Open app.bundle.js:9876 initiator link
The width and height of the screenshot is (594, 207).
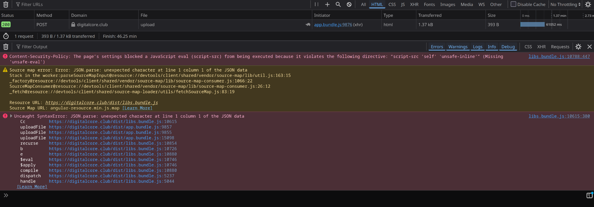(x=333, y=25)
